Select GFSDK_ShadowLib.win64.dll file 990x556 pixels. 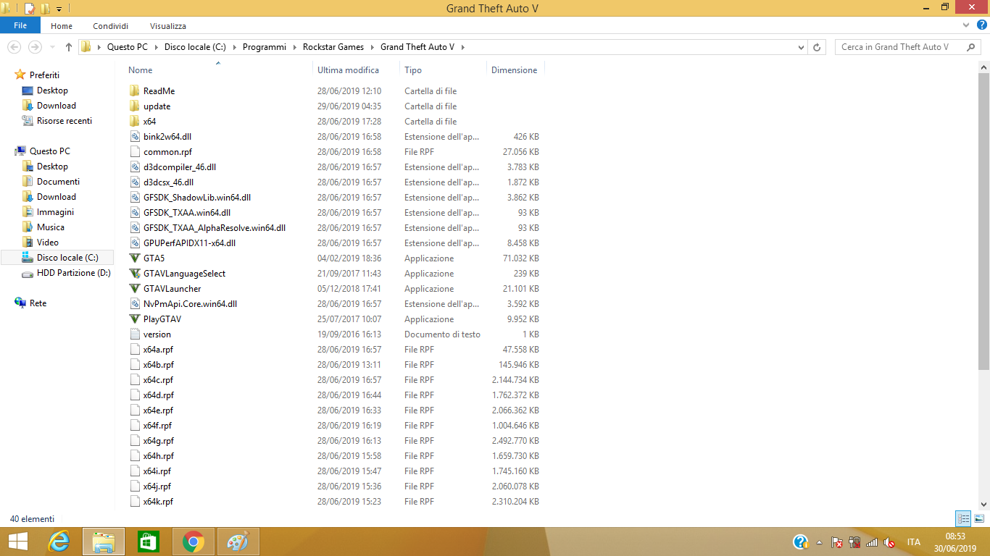pos(197,198)
